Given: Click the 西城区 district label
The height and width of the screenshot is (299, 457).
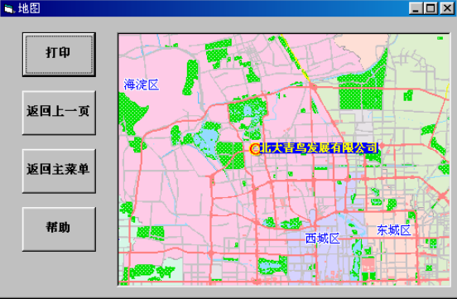Looking at the screenshot, I should [323, 239].
